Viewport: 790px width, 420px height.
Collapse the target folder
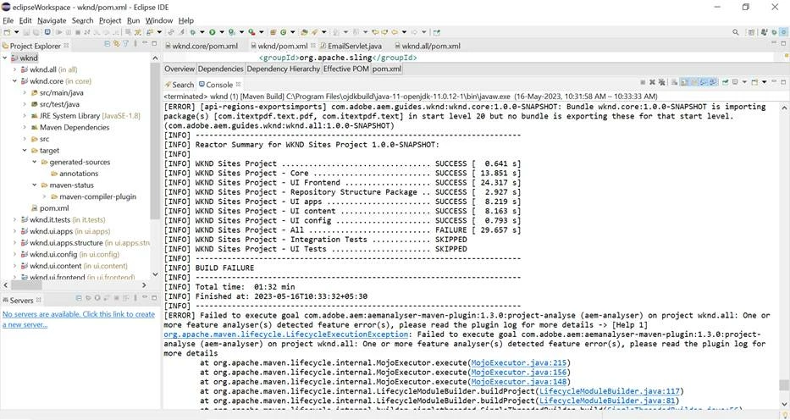(25, 151)
